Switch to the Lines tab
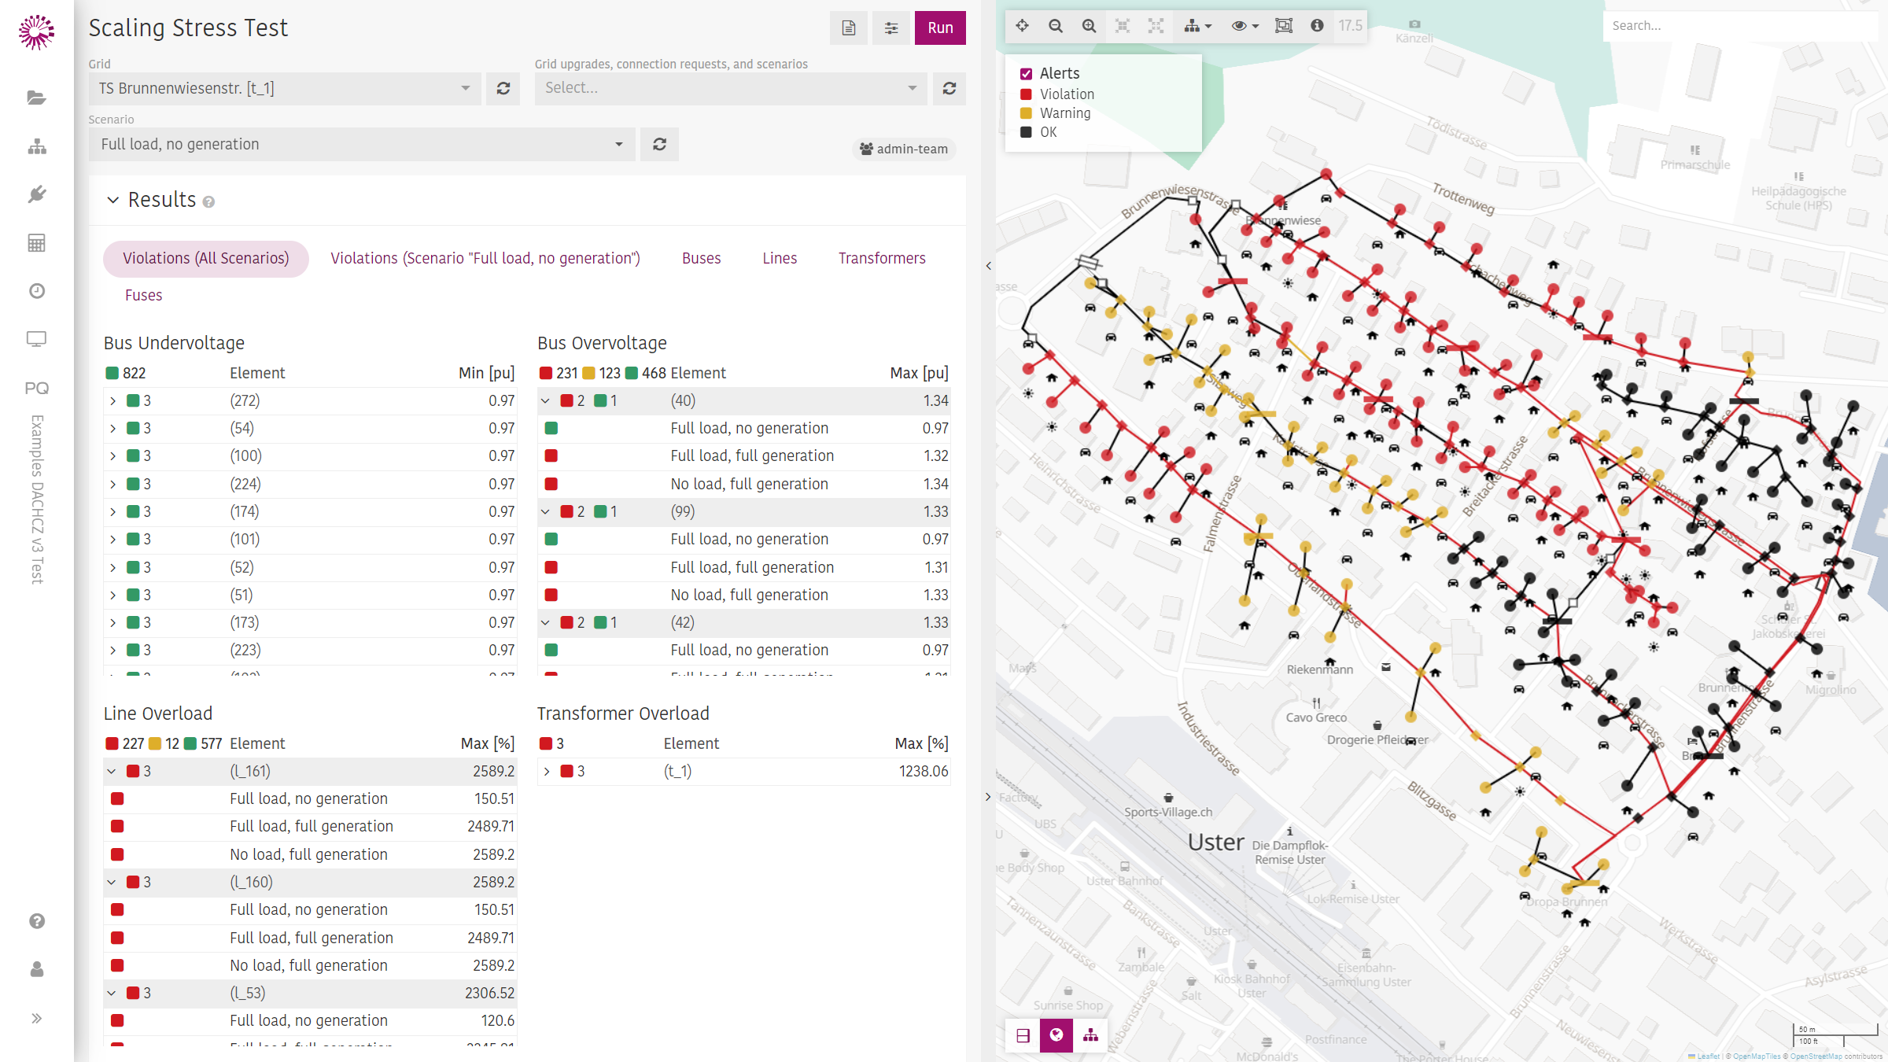1888x1062 pixels. pos(780,259)
